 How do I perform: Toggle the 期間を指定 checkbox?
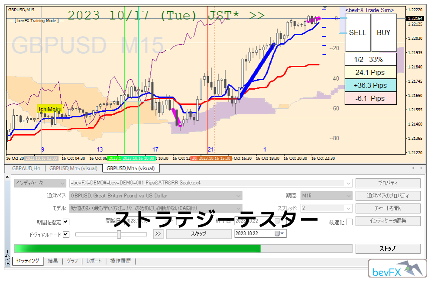tap(66, 222)
